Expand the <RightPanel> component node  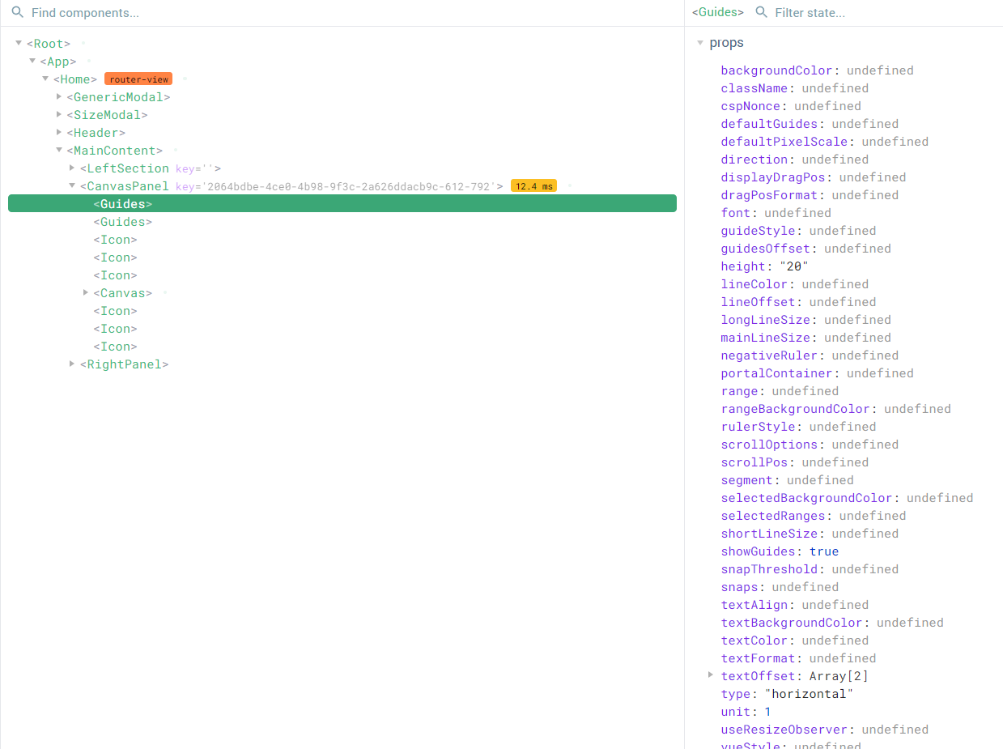72,364
